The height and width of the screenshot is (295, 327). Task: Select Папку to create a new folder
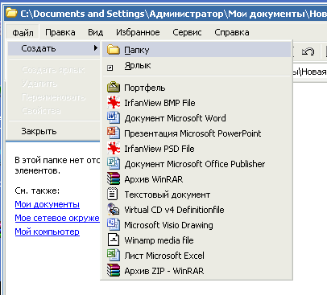[197, 50]
